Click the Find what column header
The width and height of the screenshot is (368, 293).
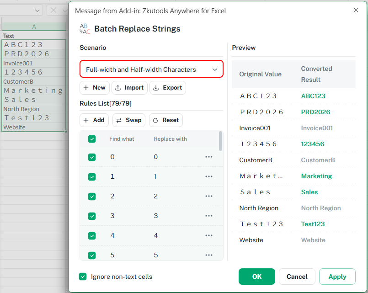122,139
